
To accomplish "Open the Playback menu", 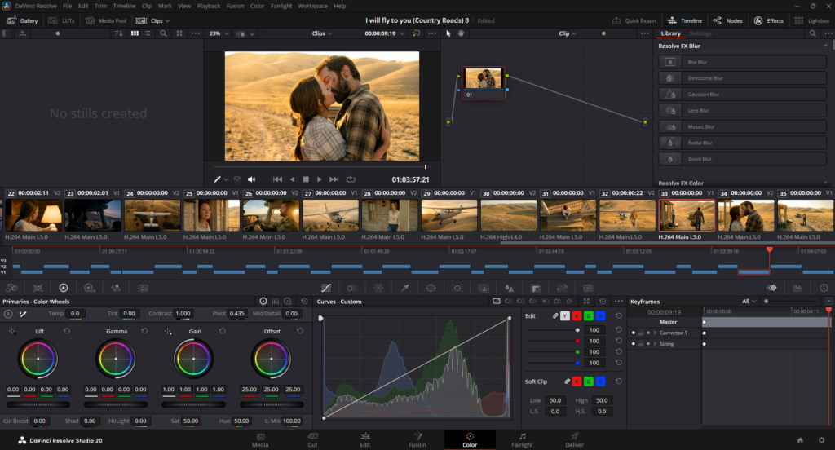I will [208, 6].
